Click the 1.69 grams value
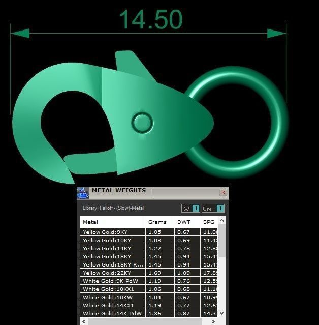 coord(155,273)
